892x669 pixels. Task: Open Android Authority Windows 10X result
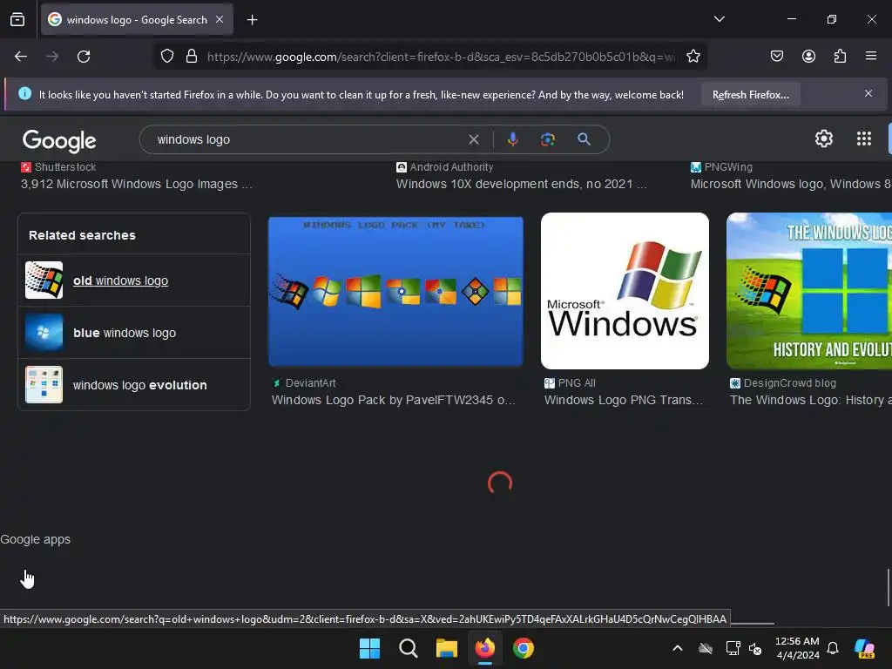tap(521, 184)
